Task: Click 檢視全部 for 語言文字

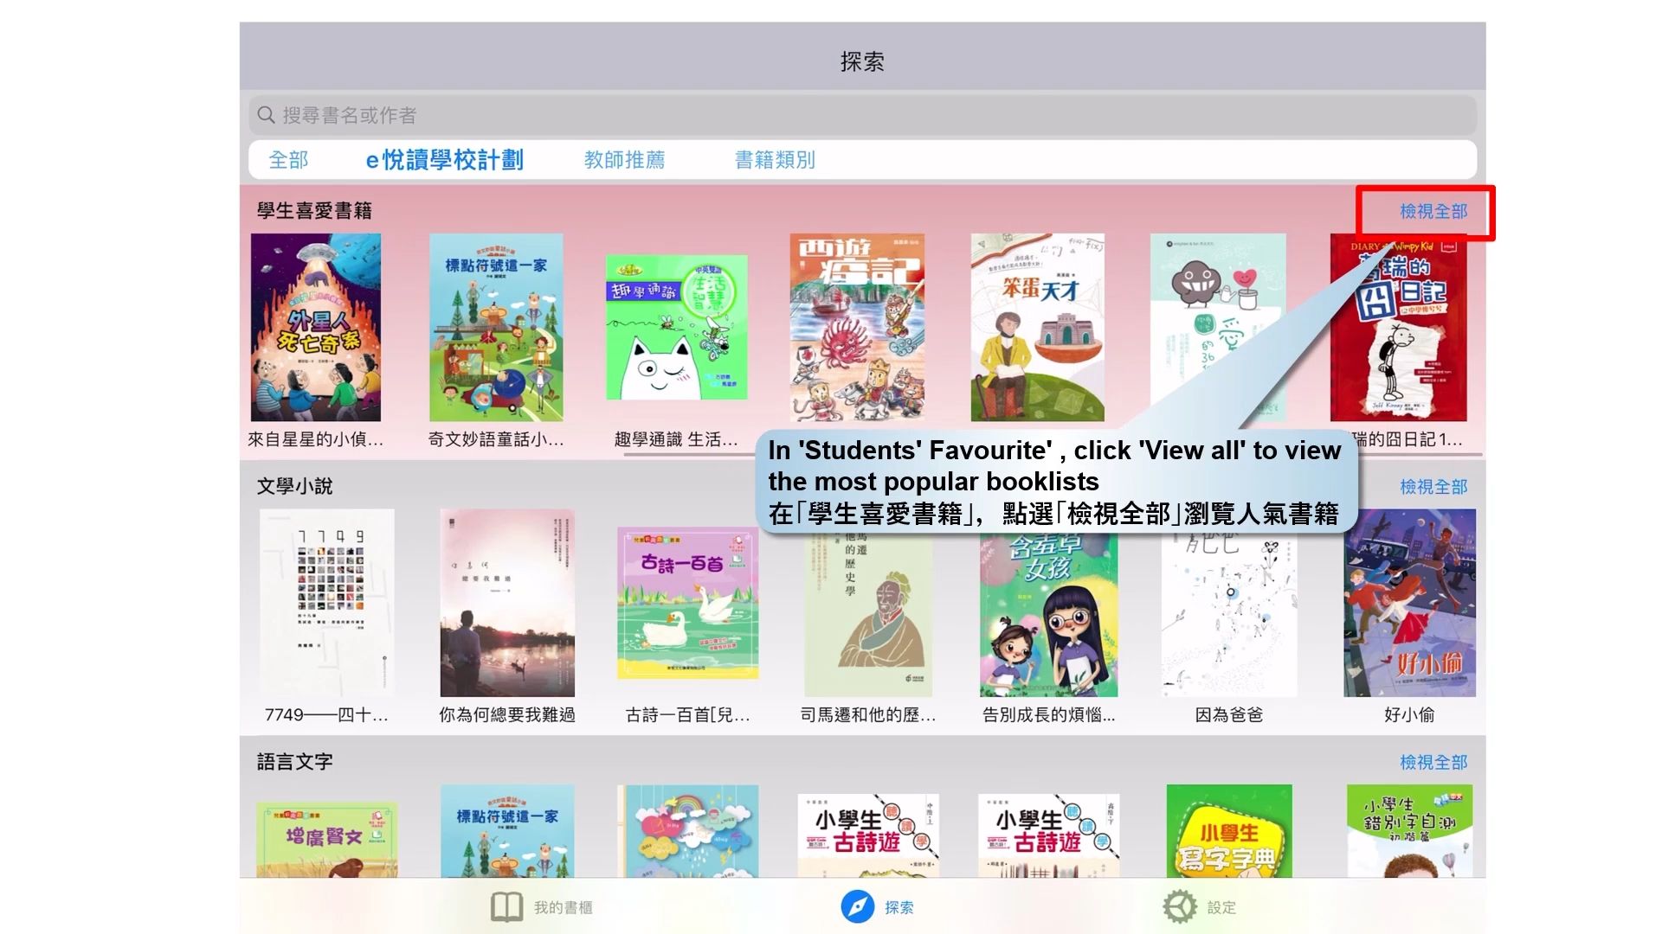Action: coord(1433,762)
